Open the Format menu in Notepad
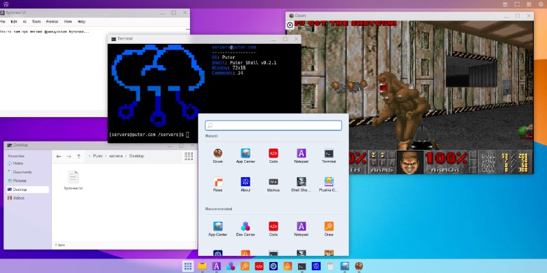547x273 pixels. click(x=53, y=22)
